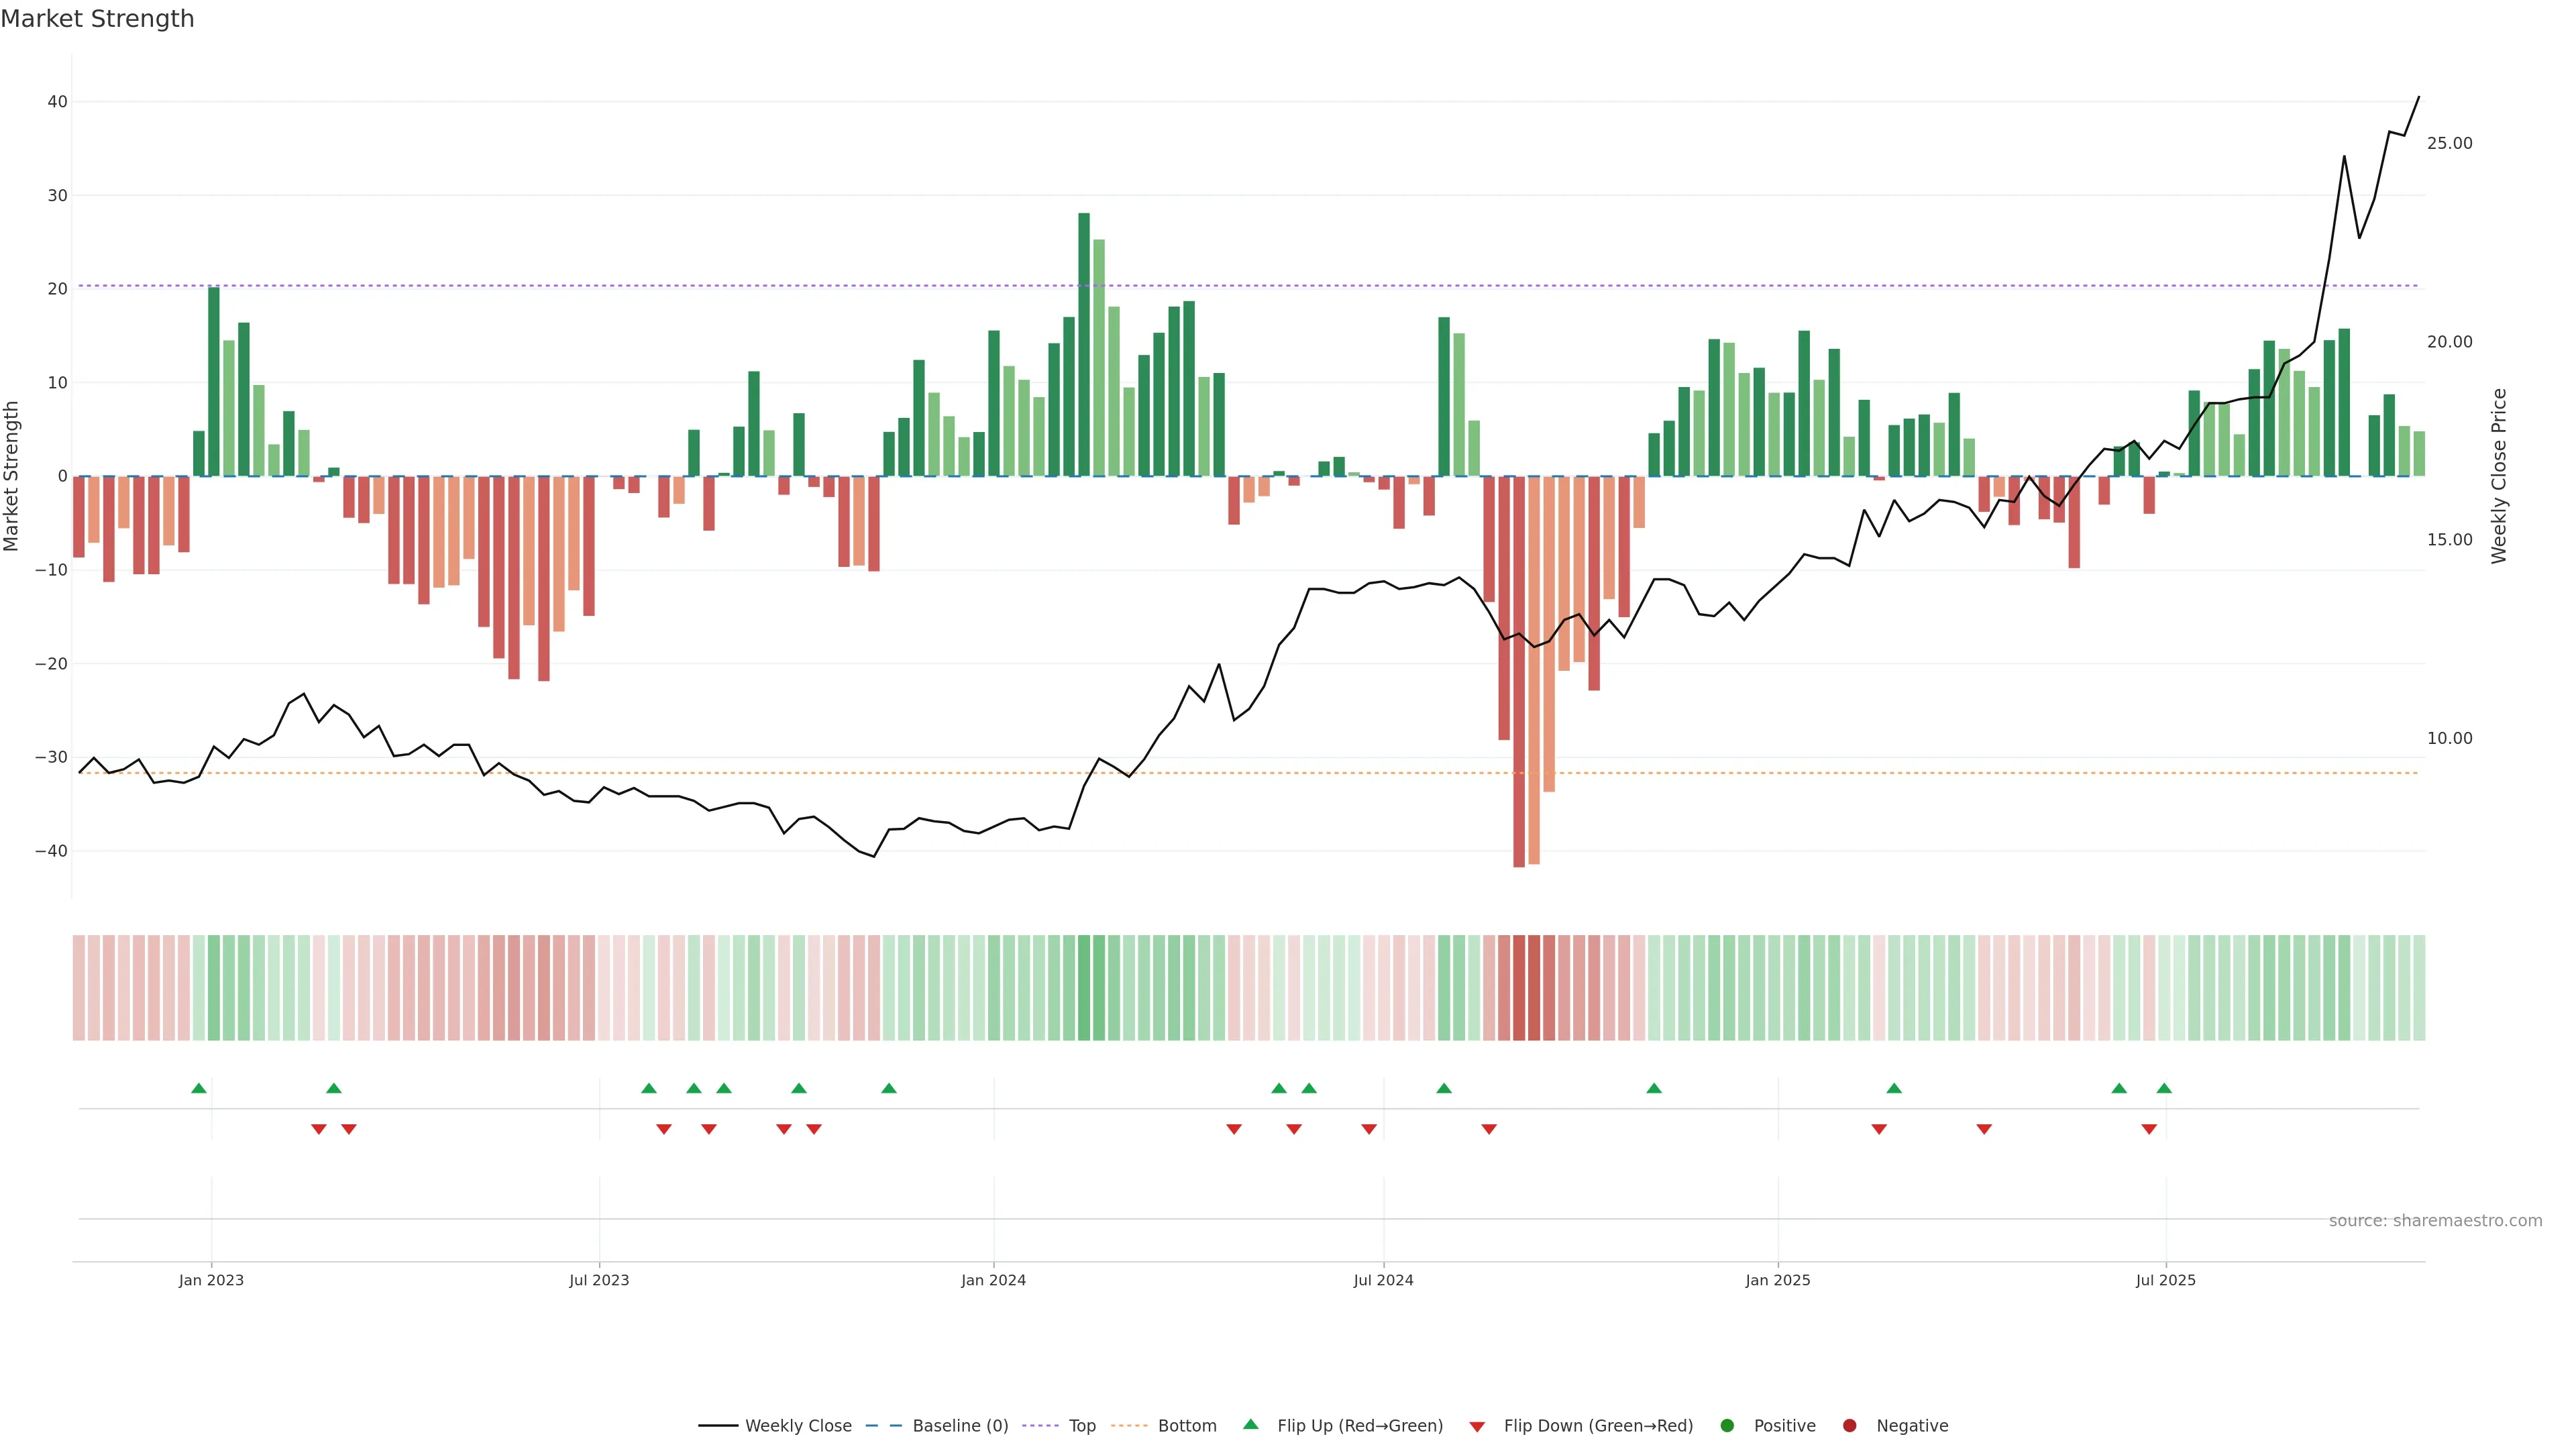Viewport: 2576px width, 1449px height.
Task: Click the rightmost red flip-down triangle marker
Action: [x=2149, y=1129]
